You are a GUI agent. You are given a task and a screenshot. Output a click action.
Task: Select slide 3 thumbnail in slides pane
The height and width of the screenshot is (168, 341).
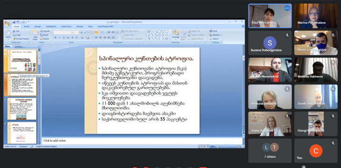21,109
